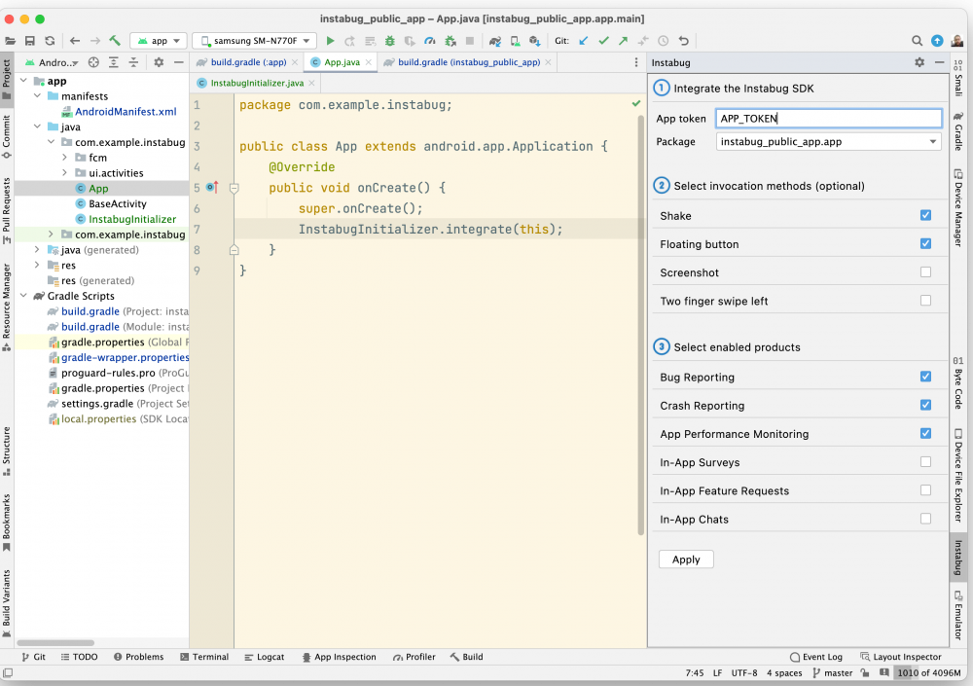This screenshot has width=973, height=686.
Task: Expand the res folder
Action: [37, 265]
